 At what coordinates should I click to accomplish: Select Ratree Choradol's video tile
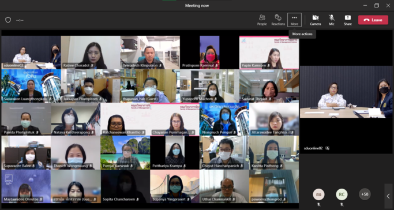[x=91, y=52]
